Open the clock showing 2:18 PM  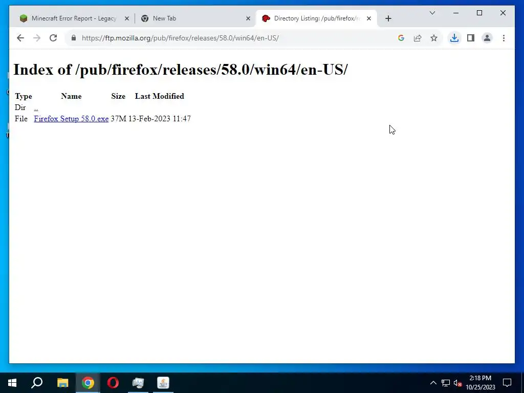(x=480, y=383)
